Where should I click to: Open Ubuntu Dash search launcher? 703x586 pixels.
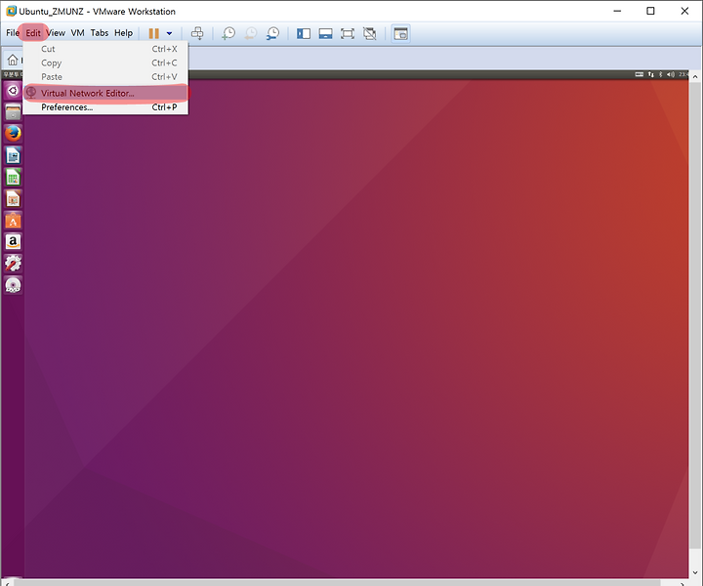pos(13,91)
